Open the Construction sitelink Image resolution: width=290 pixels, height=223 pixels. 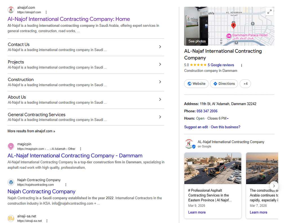point(21,80)
